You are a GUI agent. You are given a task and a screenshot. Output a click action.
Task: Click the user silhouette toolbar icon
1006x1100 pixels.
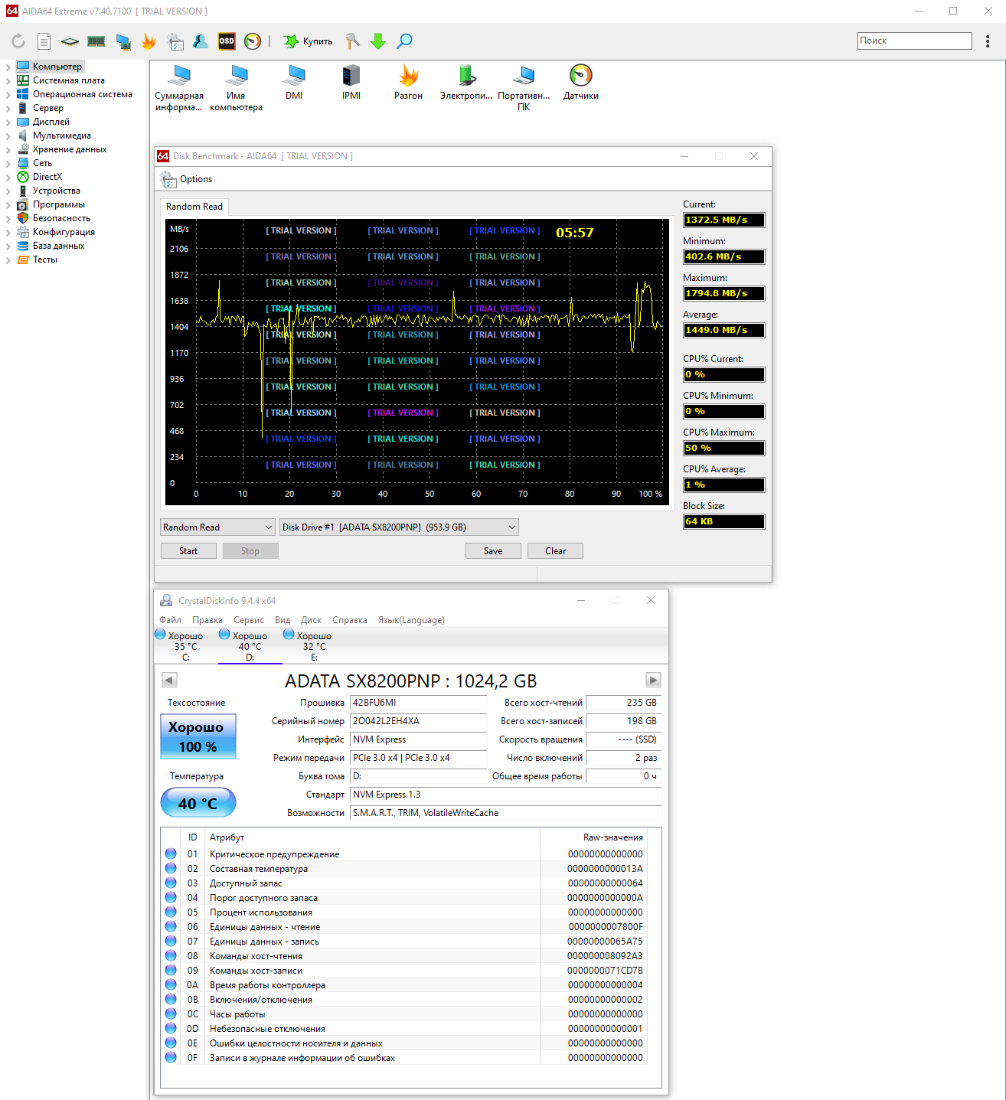[201, 41]
